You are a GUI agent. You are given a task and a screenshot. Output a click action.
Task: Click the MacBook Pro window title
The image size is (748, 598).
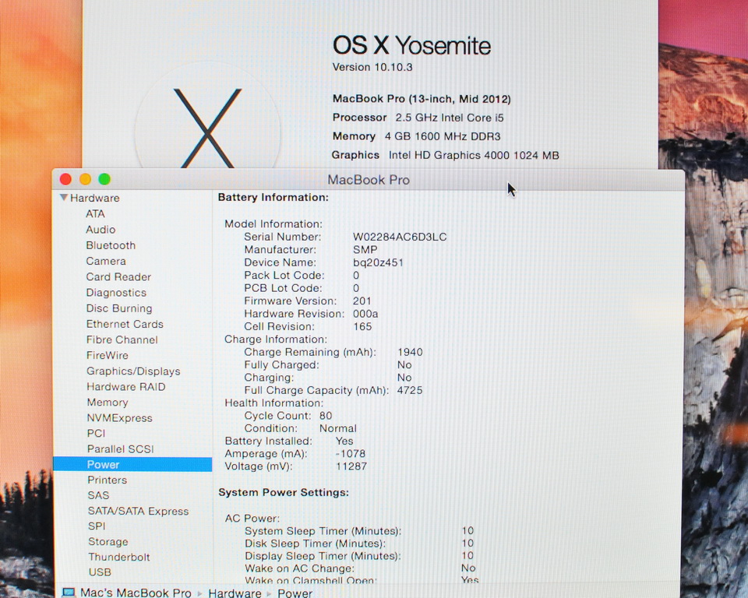[x=369, y=180]
